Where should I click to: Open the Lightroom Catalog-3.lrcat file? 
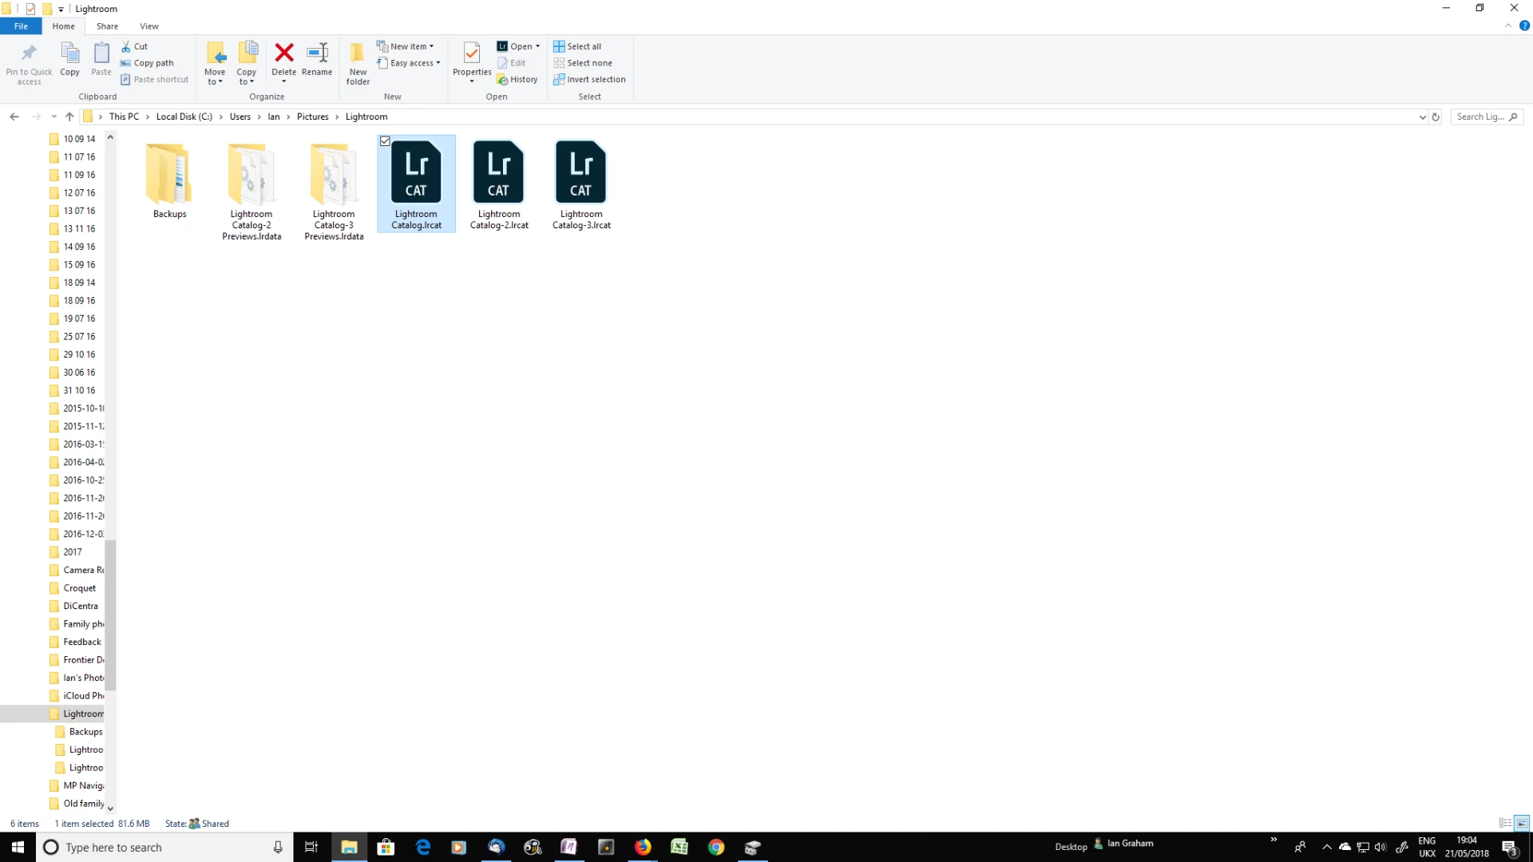click(580, 172)
